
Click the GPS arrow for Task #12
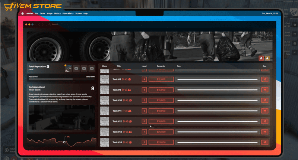265,121
